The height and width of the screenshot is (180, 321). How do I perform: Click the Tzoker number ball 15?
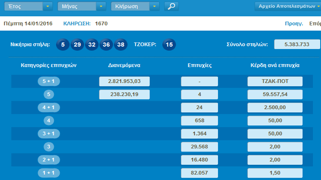coord(169,44)
